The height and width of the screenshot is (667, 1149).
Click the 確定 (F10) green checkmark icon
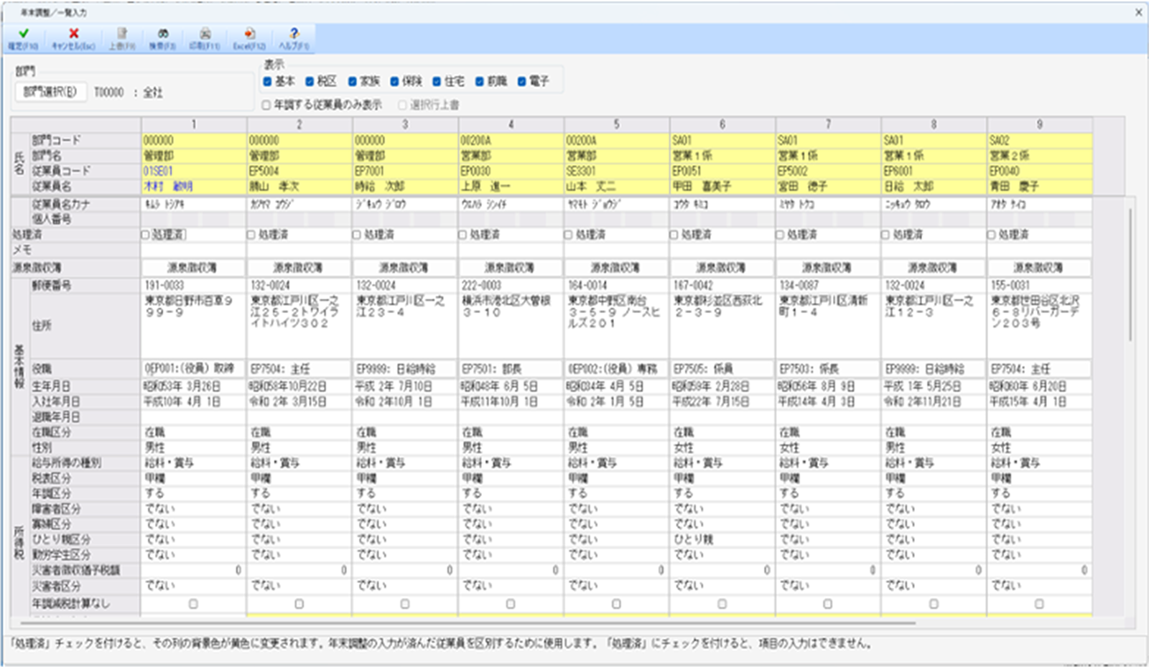click(x=23, y=34)
